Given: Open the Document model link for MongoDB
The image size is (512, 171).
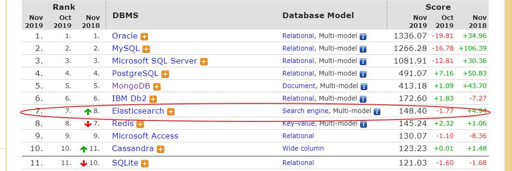Looking at the screenshot, I should (299, 86).
